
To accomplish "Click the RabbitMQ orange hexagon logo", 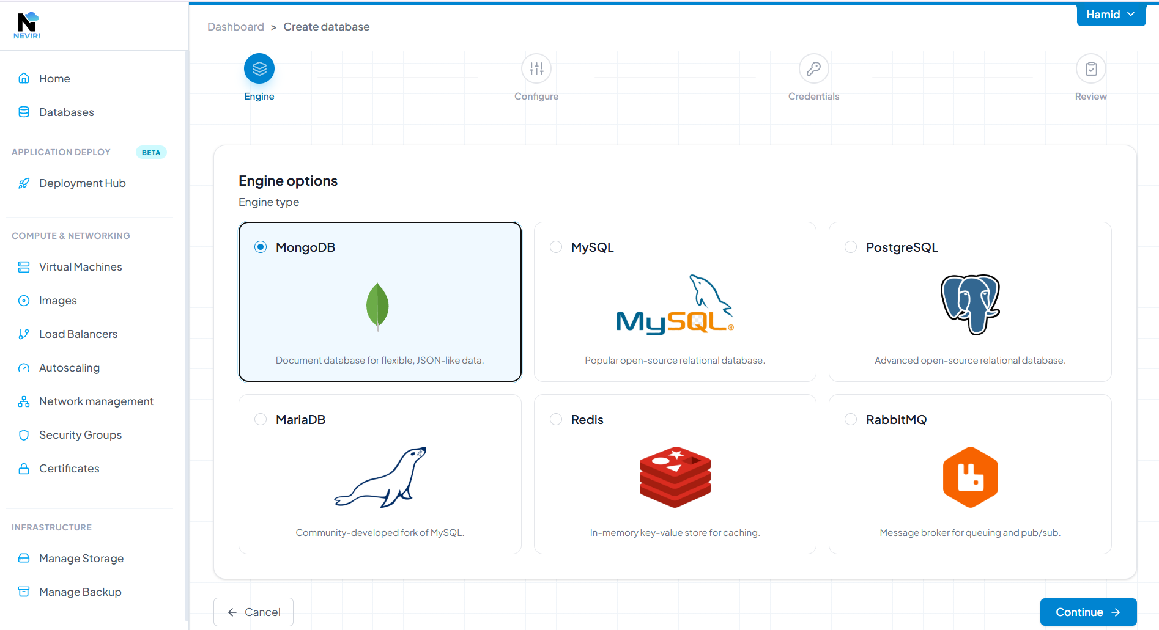I will click(970, 477).
